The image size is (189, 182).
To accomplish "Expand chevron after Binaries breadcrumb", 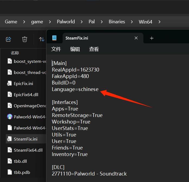I will pyautogui.click(x=132, y=22).
